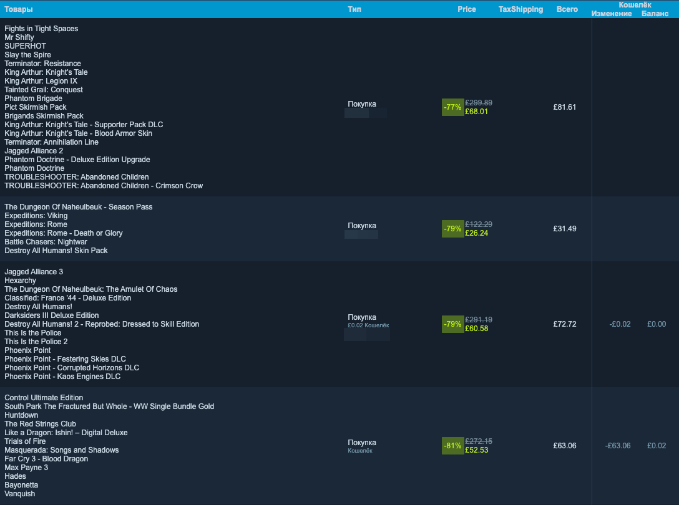Click Phantom Doctrine - Deluxe Edition Upgrade
This screenshot has height=505, width=679.
(77, 159)
